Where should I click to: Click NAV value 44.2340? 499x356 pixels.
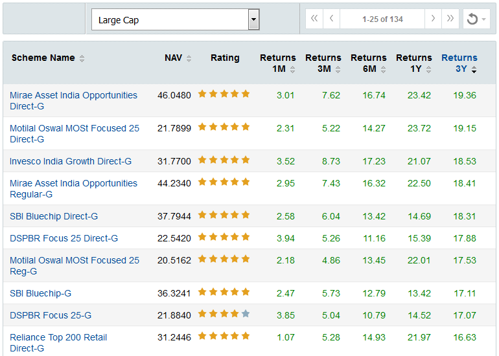pyautogui.click(x=174, y=183)
